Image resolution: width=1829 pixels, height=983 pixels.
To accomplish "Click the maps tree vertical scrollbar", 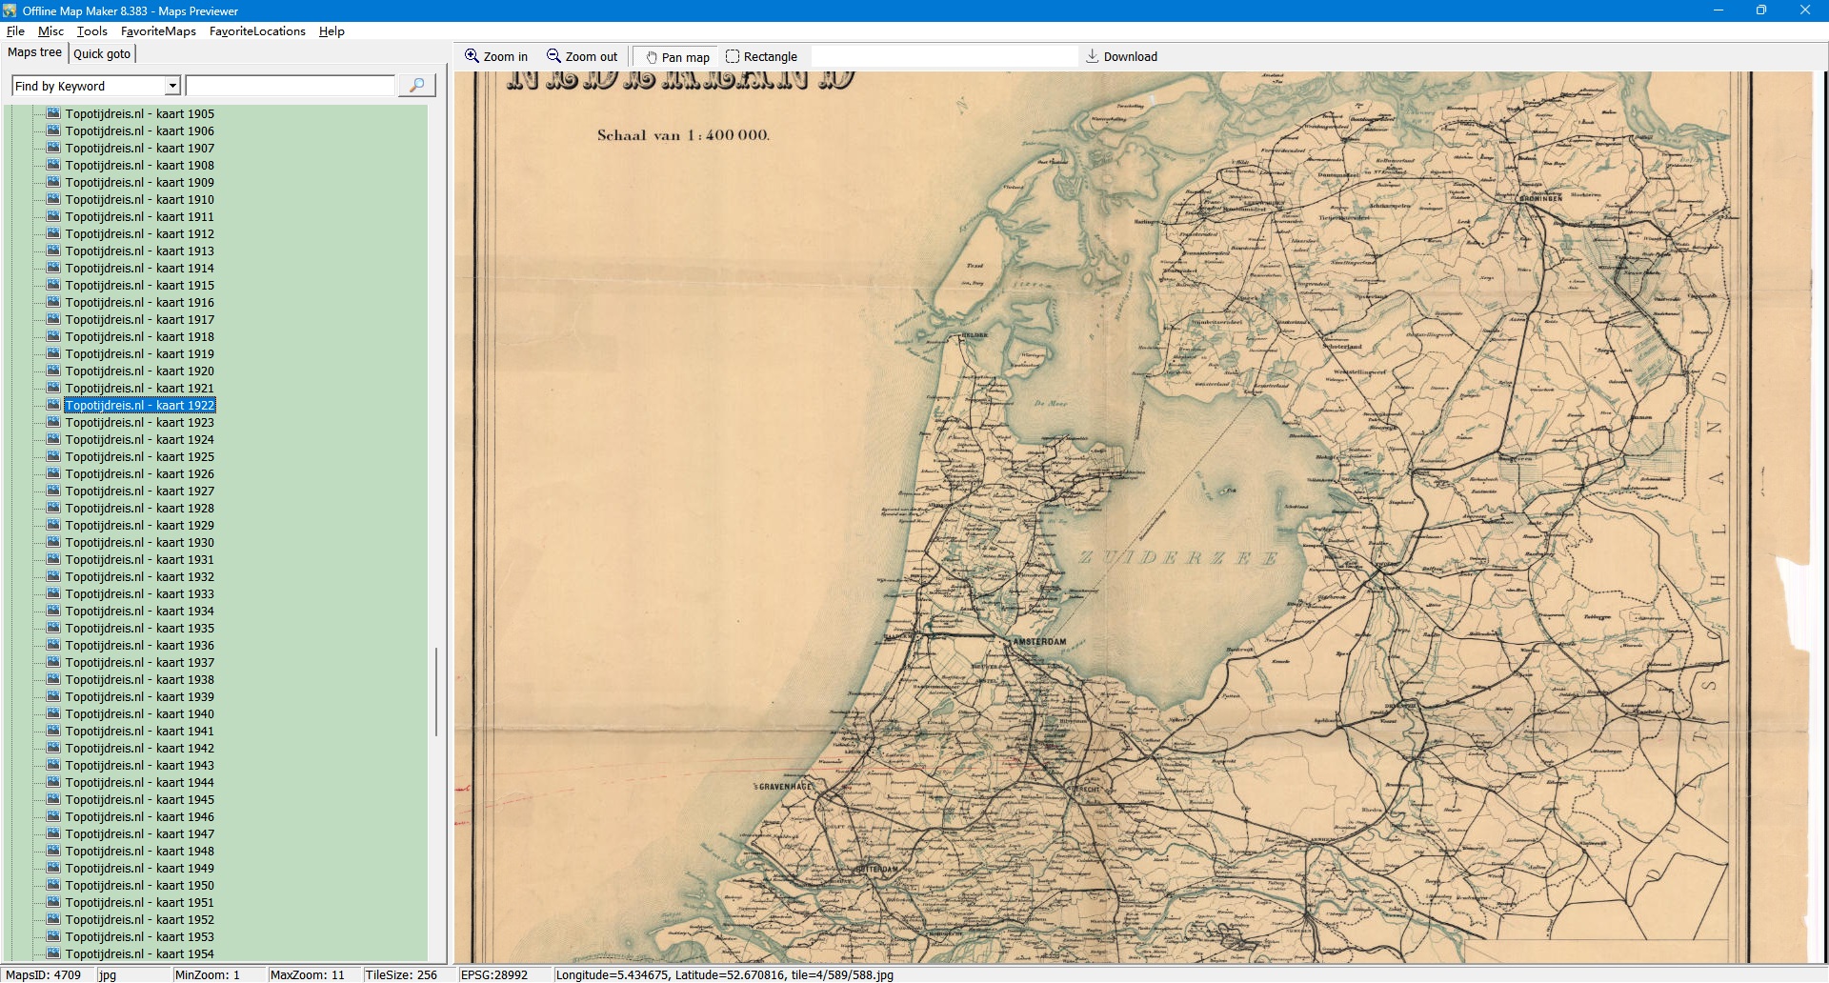I will coord(436,691).
